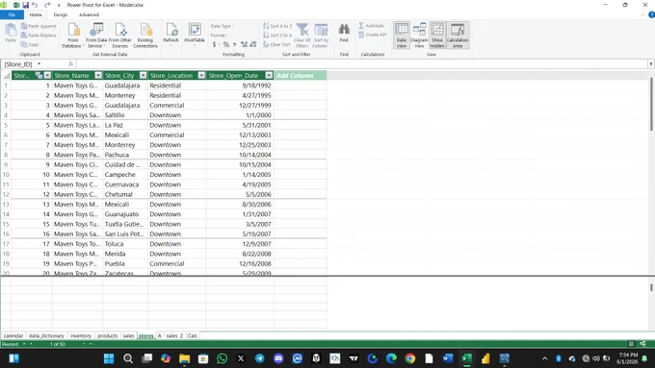Switch to the Advanced ribbon tab
This screenshot has width=655, height=368.
pyautogui.click(x=89, y=14)
